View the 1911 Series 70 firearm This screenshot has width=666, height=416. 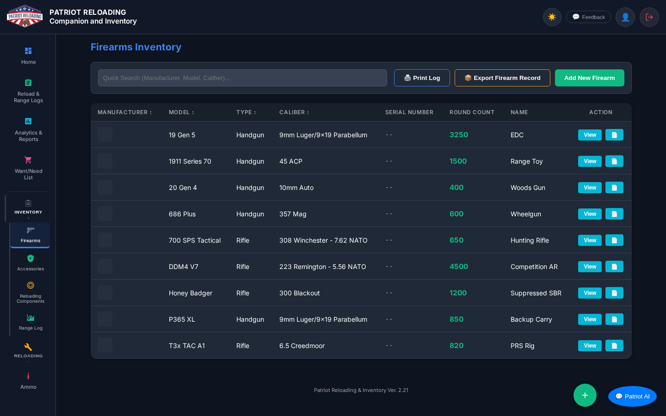pos(590,161)
